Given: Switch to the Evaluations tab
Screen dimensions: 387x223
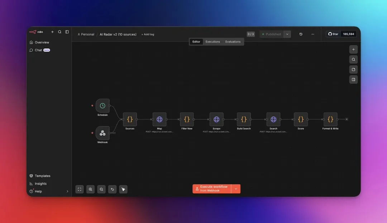Looking at the screenshot, I should pos(233,42).
